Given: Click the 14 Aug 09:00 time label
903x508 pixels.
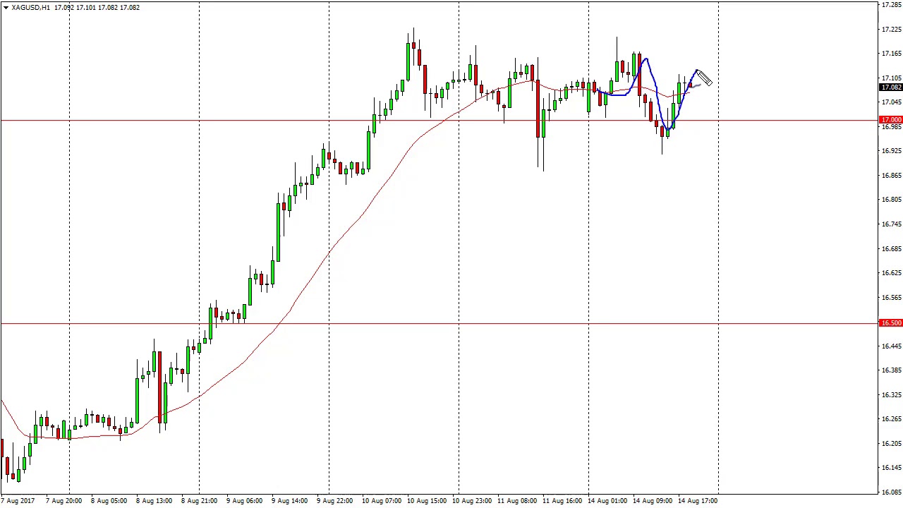Looking at the screenshot, I should [x=653, y=502].
